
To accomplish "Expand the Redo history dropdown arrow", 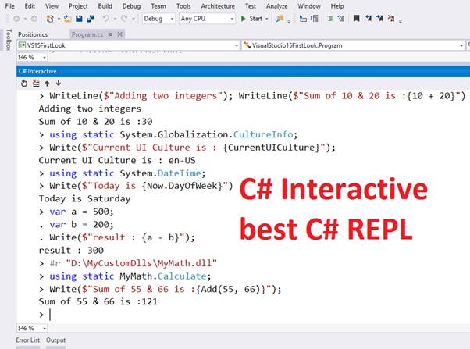I will [x=134, y=19].
